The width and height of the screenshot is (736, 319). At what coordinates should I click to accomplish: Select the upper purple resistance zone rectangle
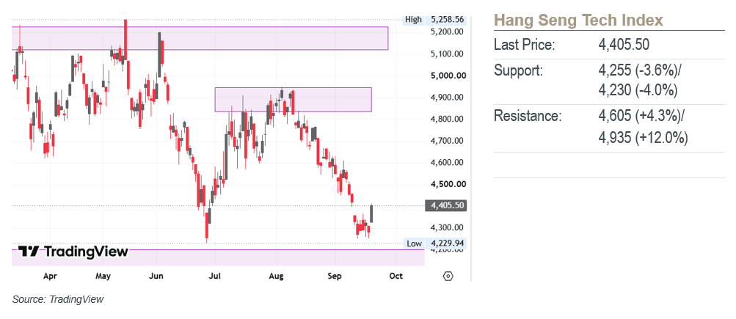(x=200, y=38)
